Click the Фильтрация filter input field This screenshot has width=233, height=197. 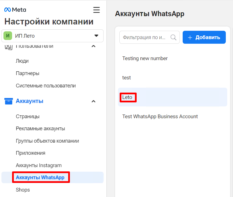144,37
